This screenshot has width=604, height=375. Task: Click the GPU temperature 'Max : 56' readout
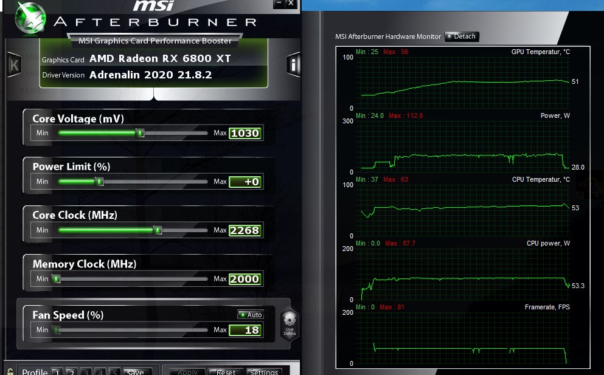coord(395,52)
